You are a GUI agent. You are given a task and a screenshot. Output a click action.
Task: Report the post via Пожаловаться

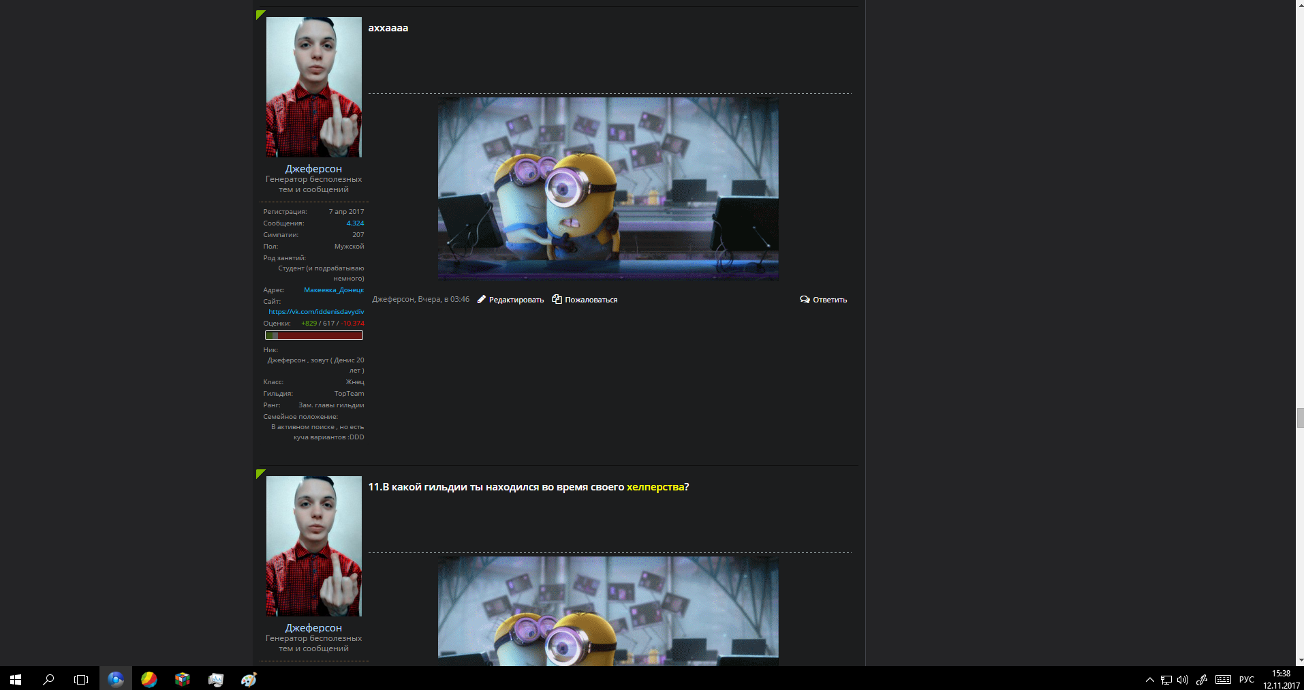[x=591, y=300]
